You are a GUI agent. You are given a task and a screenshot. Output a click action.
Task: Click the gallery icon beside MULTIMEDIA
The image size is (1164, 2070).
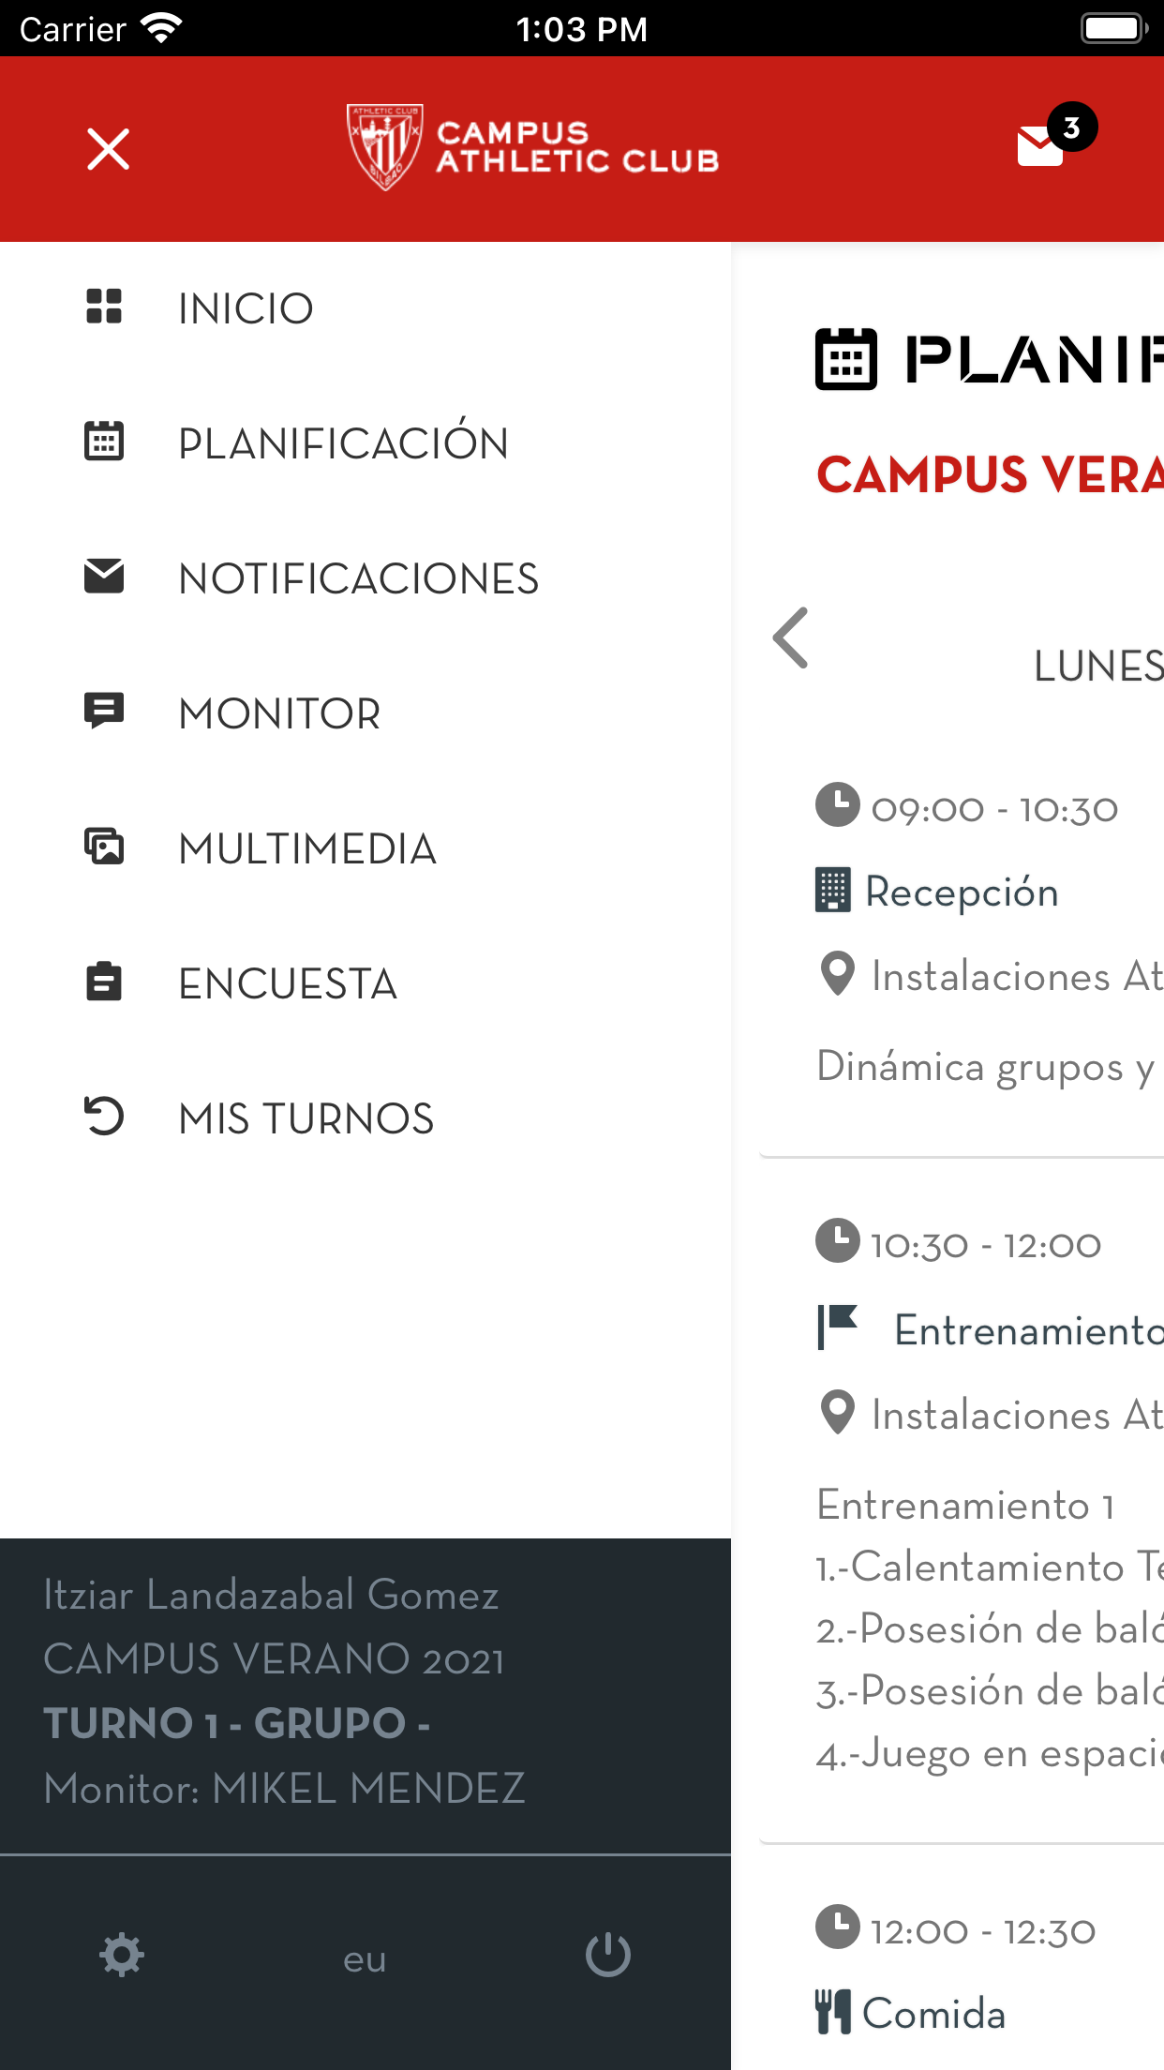tap(104, 847)
